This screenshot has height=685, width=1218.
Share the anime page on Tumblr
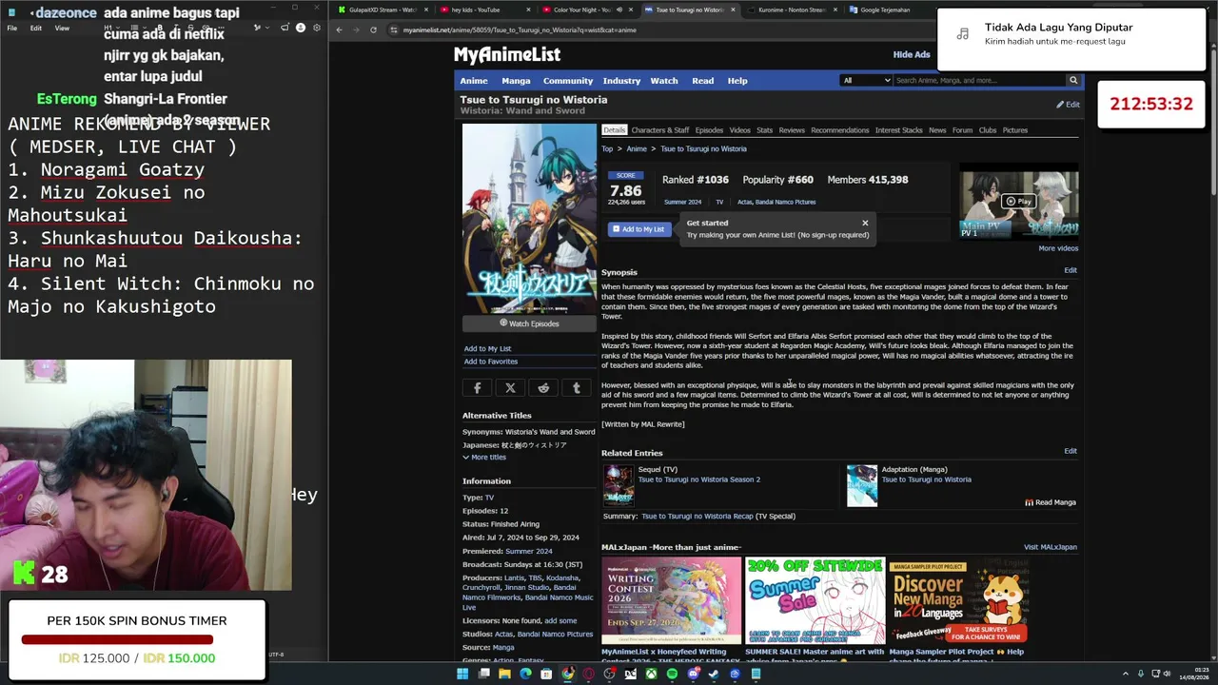click(x=576, y=388)
